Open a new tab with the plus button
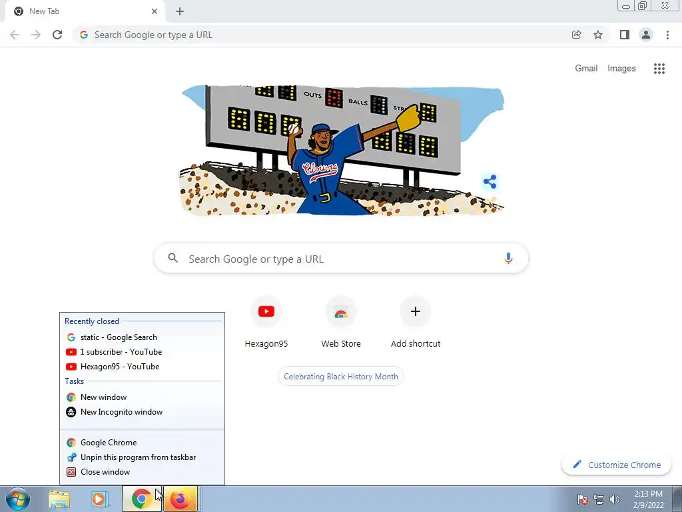Image resolution: width=682 pixels, height=512 pixels. click(x=180, y=11)
